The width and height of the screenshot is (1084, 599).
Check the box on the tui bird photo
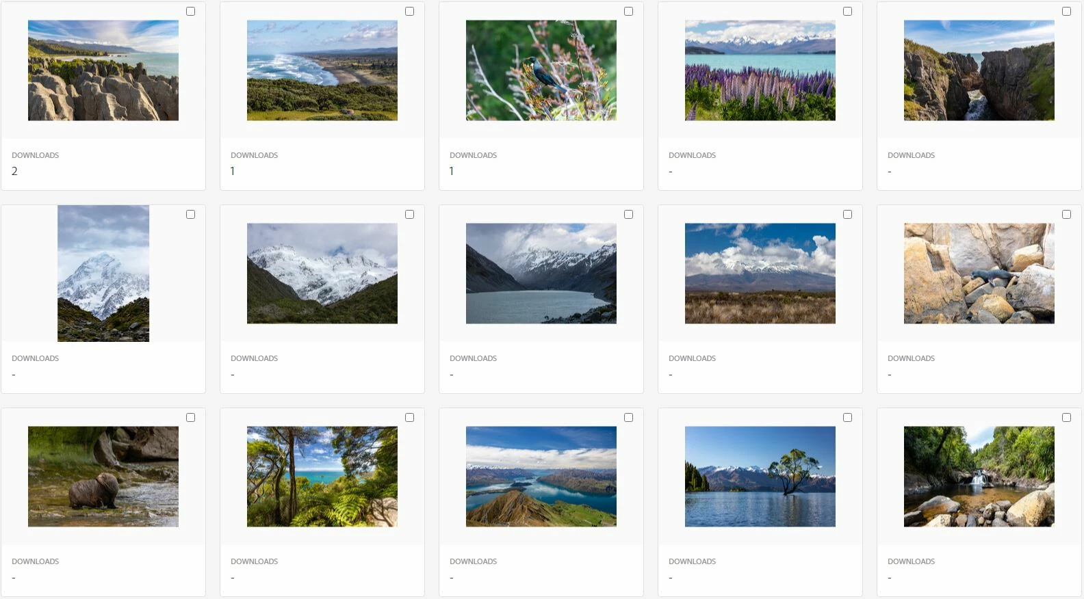click(x=628, y=12)
